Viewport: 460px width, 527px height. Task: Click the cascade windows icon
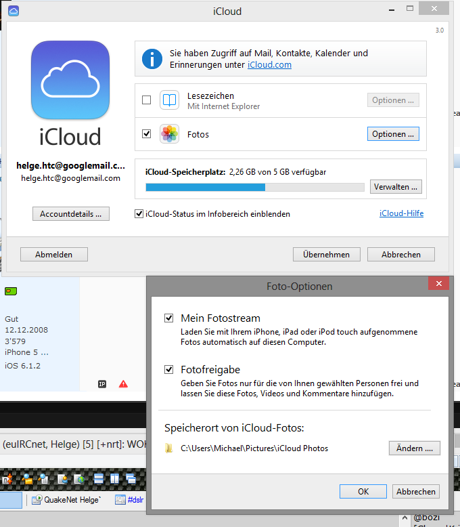(x=131, y=478)
